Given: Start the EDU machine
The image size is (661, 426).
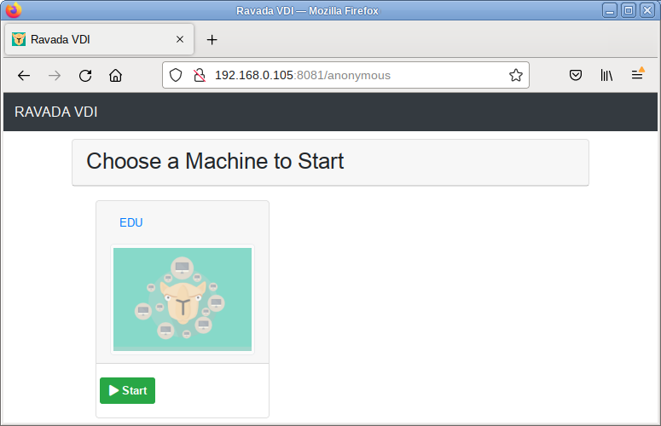Looking at the screenshot, I should tap(127, 390).
